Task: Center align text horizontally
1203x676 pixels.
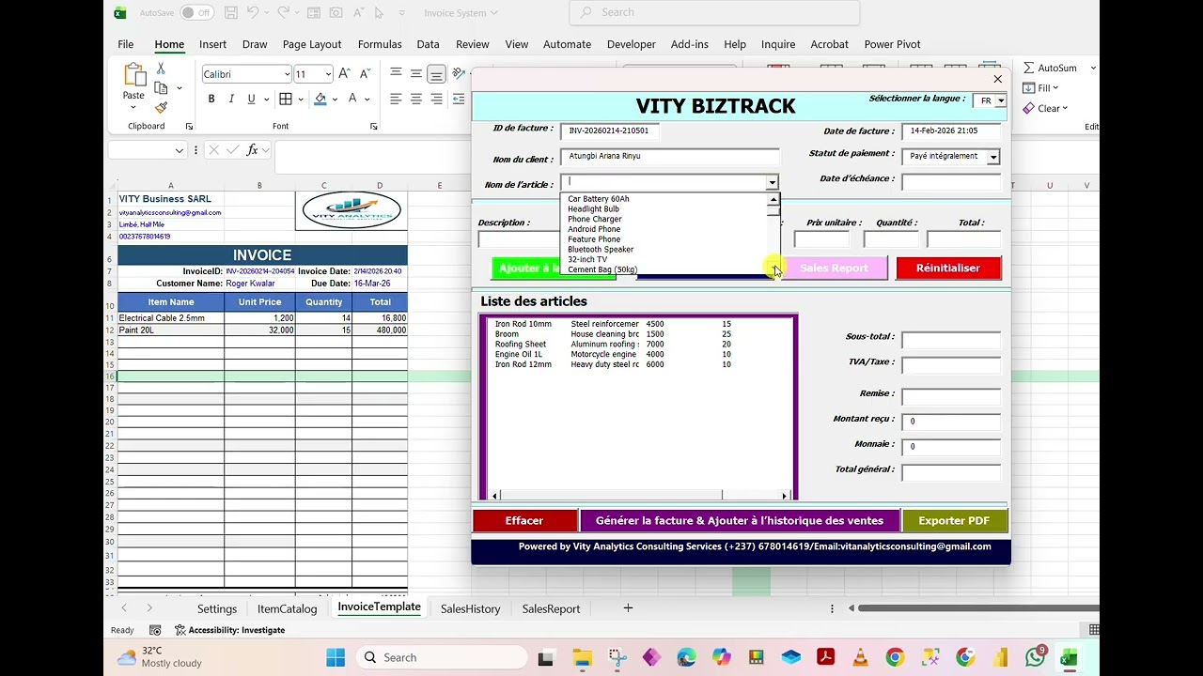Action: point(416,99)
